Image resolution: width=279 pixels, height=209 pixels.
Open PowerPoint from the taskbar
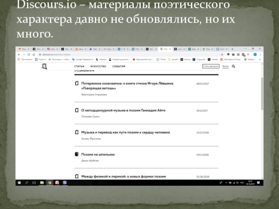tap(57, 183)
